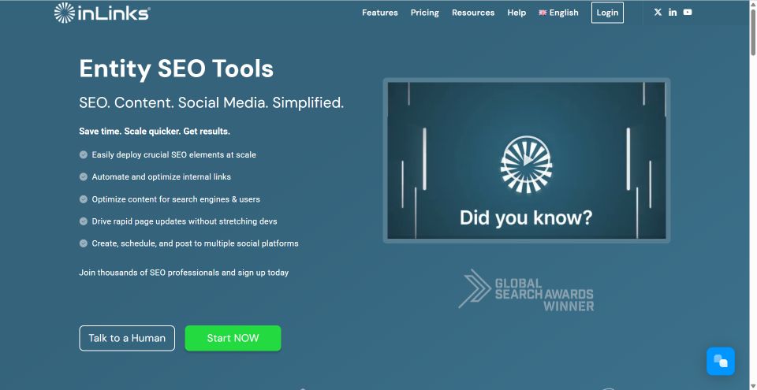Click the Login button

(x=607, y=13)
